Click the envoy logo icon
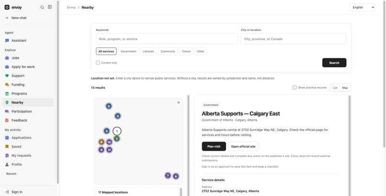Screen dimensions: 386x196 [x=7, y=7]
